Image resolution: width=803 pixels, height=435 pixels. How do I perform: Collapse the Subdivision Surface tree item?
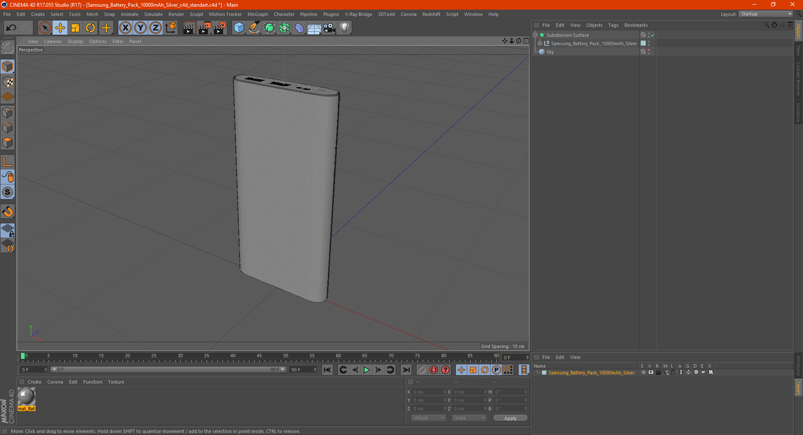click(535, 35)
